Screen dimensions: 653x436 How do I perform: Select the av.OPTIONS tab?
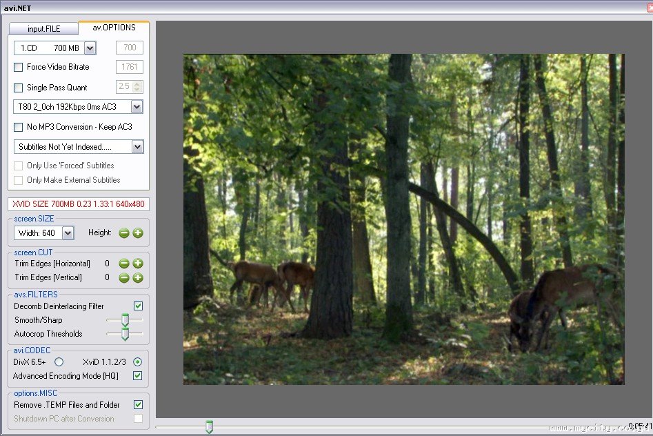(x=114, y=28)
